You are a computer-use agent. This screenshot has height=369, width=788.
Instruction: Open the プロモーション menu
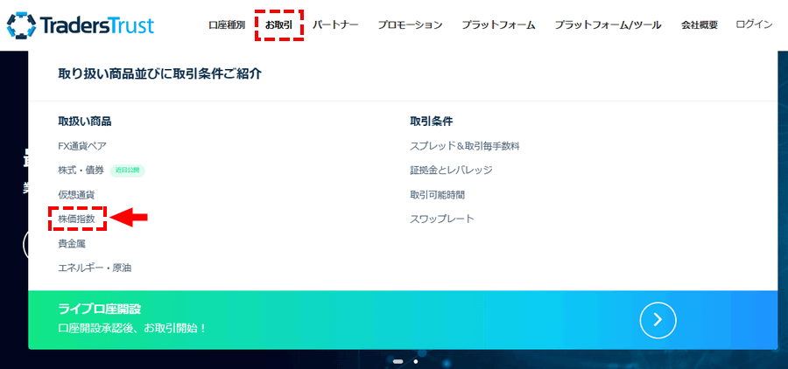click(410, 25)
